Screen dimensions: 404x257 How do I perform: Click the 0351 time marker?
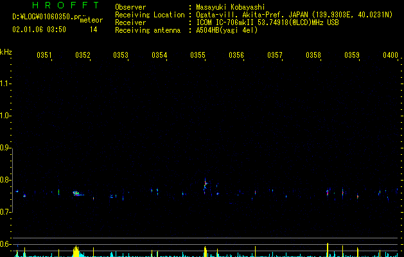pyautogui.click(x=44, y=55)
